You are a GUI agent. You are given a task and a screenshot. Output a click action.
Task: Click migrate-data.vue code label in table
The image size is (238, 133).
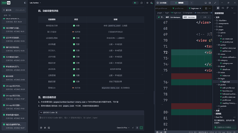[110, 88]
